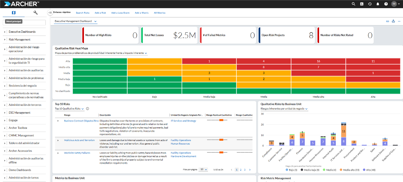This screenshot has width=403, height=182.
Task: Click the help question mark icon
Action: (386, 4)
